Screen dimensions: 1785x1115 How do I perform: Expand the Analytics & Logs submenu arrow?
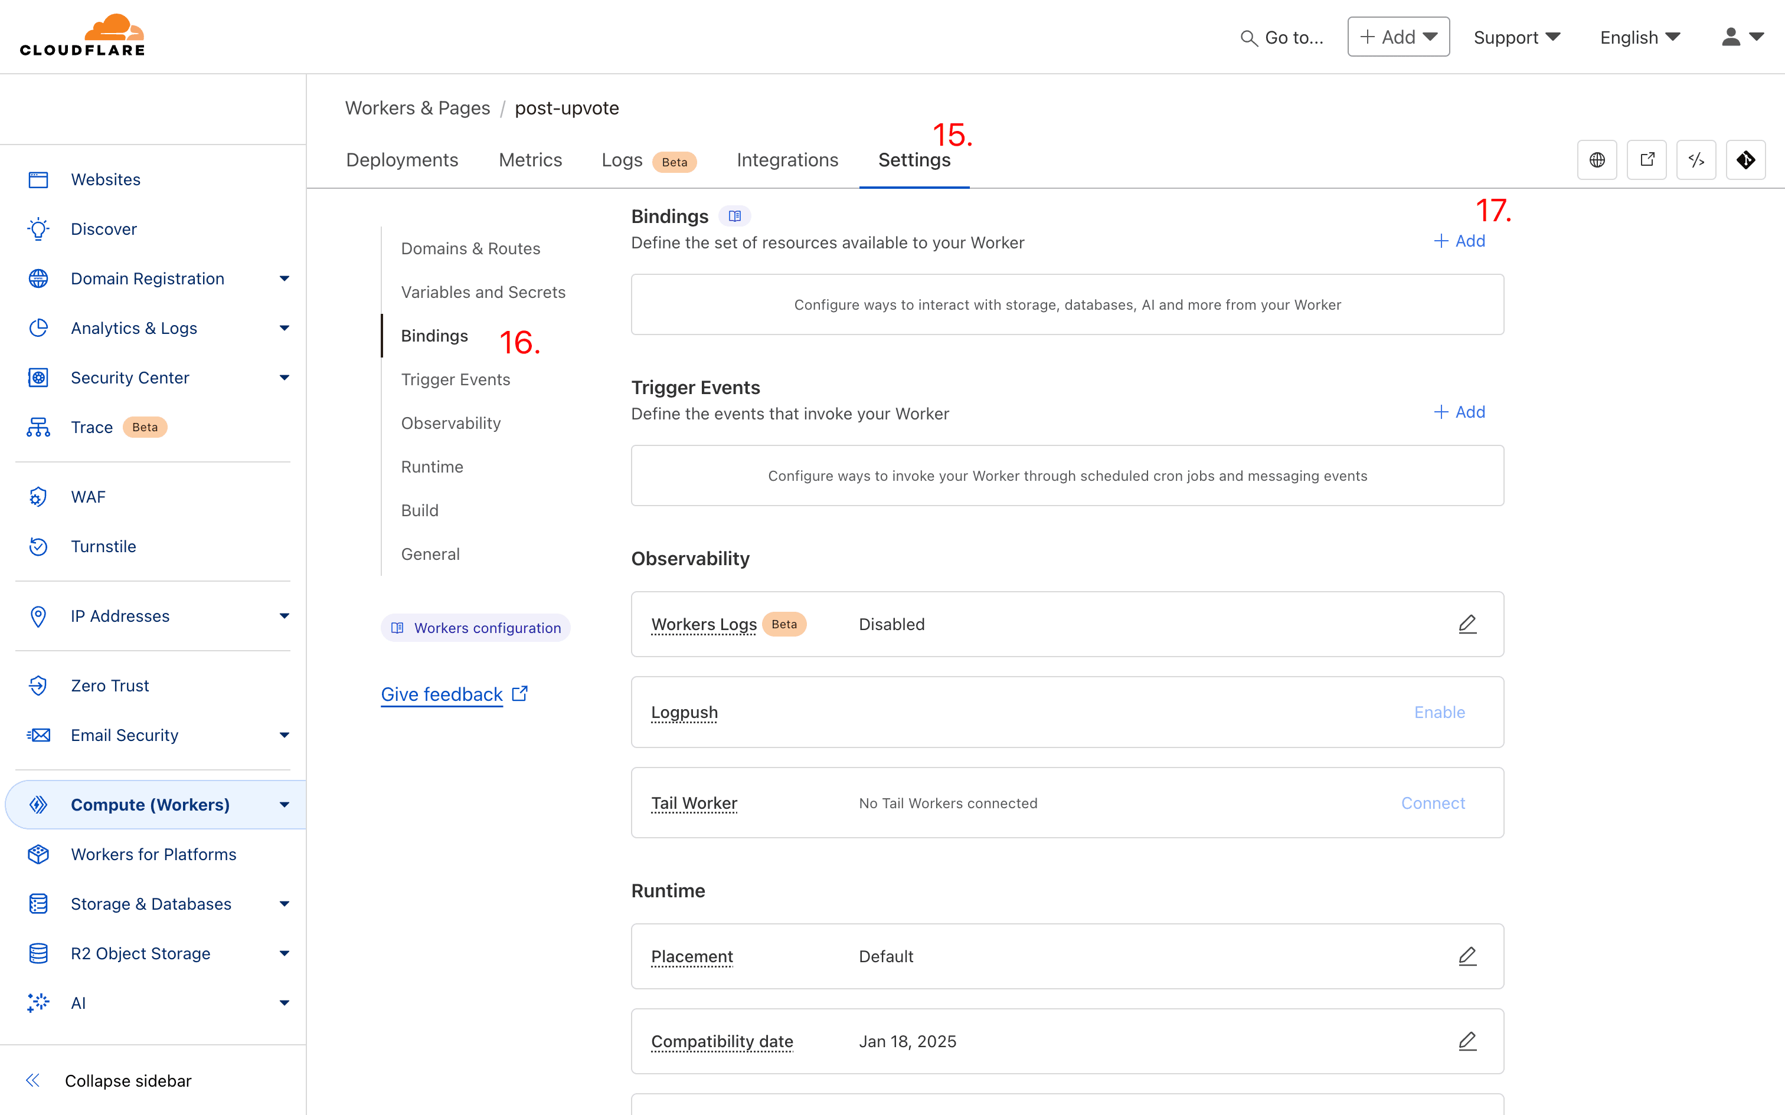coord(284,327)
